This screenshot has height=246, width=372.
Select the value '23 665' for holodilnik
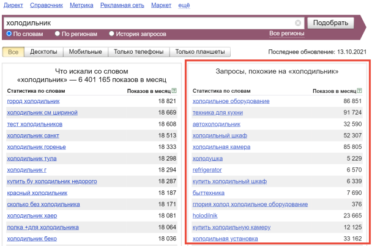352,215
